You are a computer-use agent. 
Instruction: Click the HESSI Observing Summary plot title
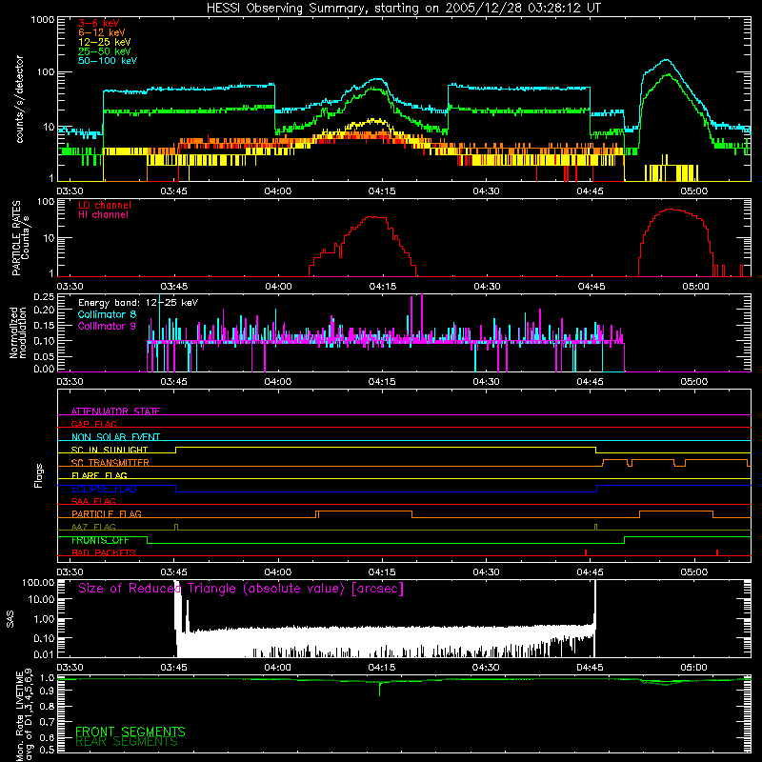[404, 9]
